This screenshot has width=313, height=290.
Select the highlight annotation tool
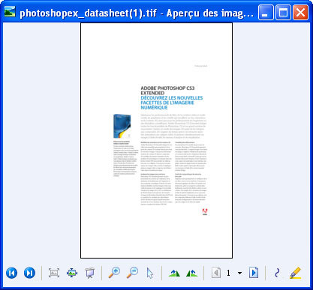pyautogui.click(x=295, y=273)
